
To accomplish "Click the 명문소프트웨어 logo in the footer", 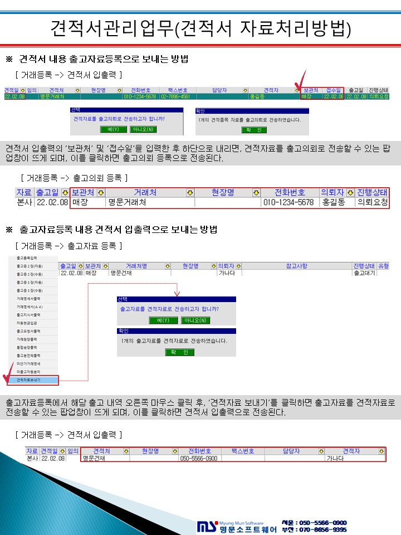I will pyautogui.click(x=237, y=527).
